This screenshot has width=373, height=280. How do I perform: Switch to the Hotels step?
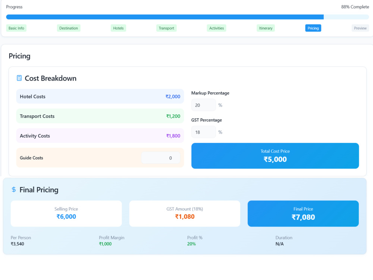pyautogui.click(x=118, y=28)
